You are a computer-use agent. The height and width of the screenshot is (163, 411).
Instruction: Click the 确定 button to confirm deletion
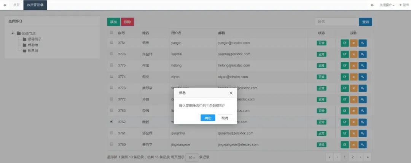[x=208, y=118]
